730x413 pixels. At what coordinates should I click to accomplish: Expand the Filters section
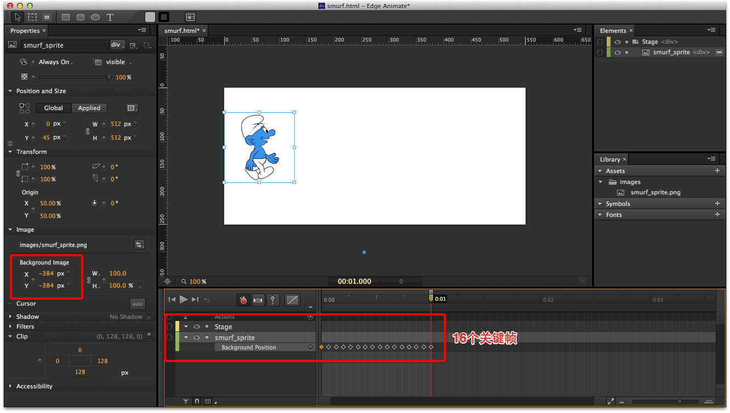point(10,326)
